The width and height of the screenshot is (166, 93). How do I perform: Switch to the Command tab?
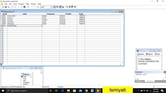pyautogui.click(x=150, y=81)
